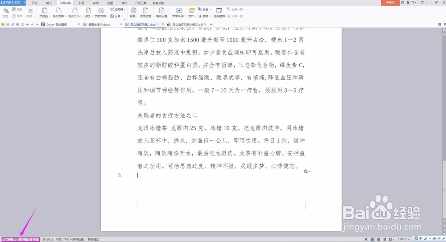Click 页面边框 page border button

pos(145,13)
